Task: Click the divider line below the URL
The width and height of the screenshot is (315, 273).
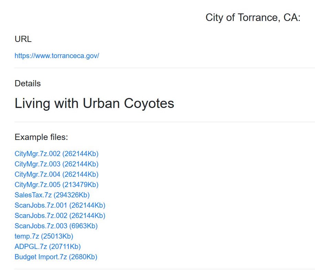Action: click(x=165, y=68)
